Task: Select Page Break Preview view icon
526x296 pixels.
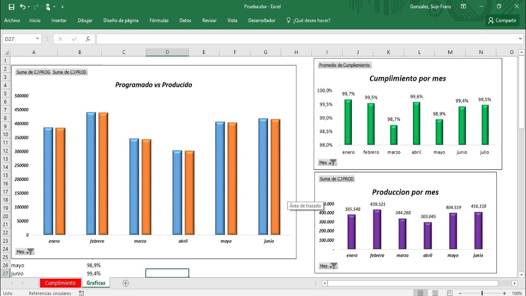Action: pyautogui.click(x=450, y=293)
